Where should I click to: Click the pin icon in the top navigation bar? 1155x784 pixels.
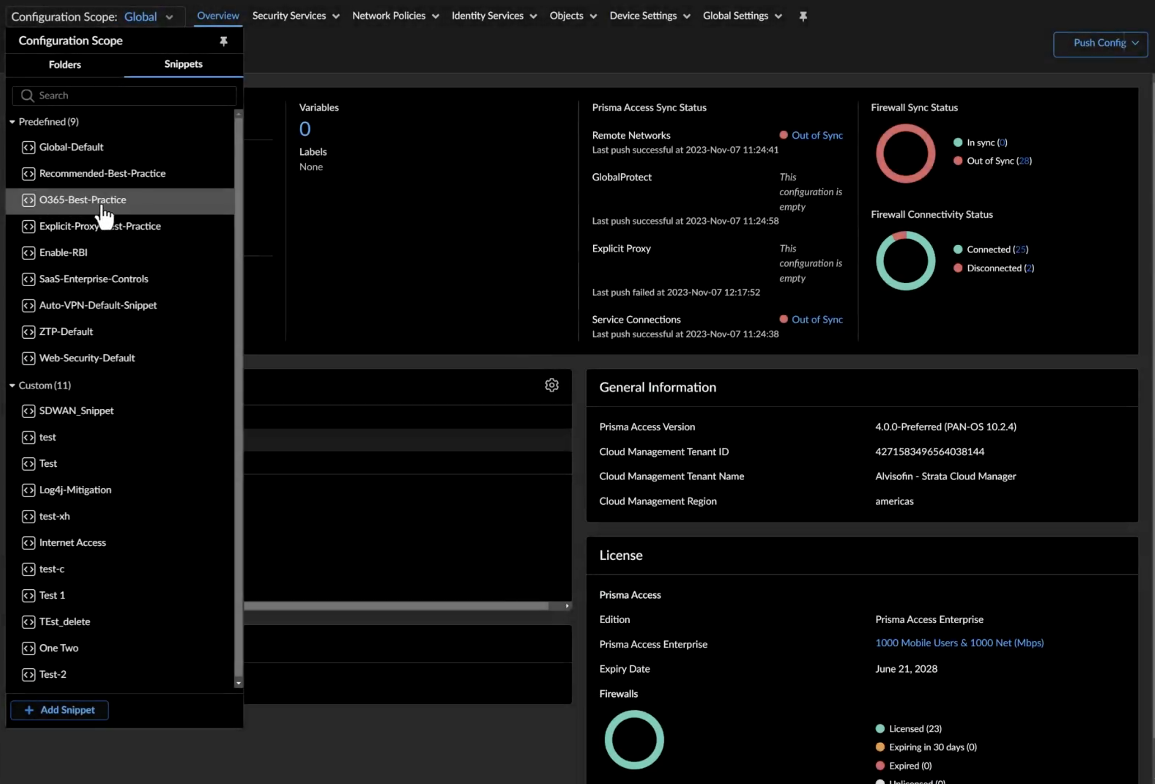(803, 16)
